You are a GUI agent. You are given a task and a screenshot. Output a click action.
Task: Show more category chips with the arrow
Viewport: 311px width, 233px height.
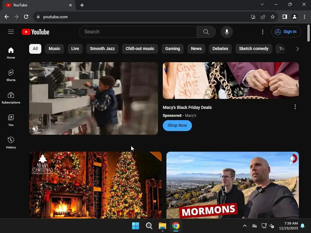[297, 49]
